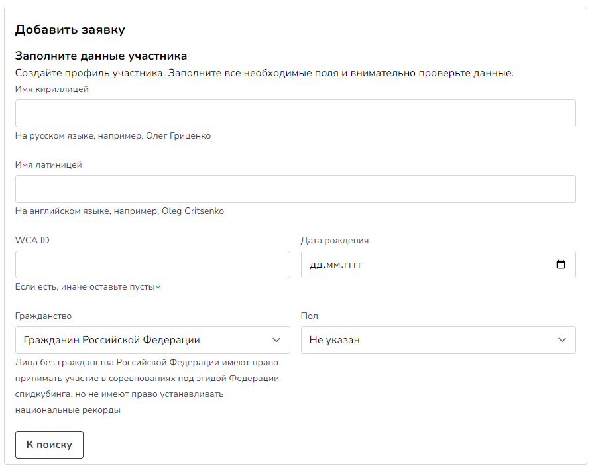
Task: Click the Гражданство label
Action: [43, 316]
